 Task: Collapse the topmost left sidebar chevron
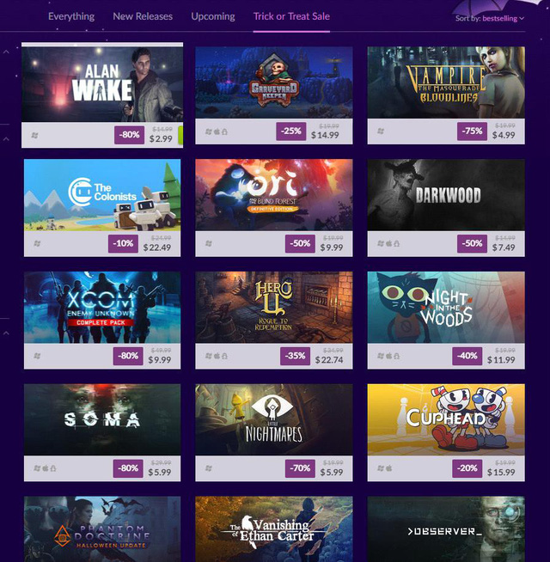[x=6, y=52]
